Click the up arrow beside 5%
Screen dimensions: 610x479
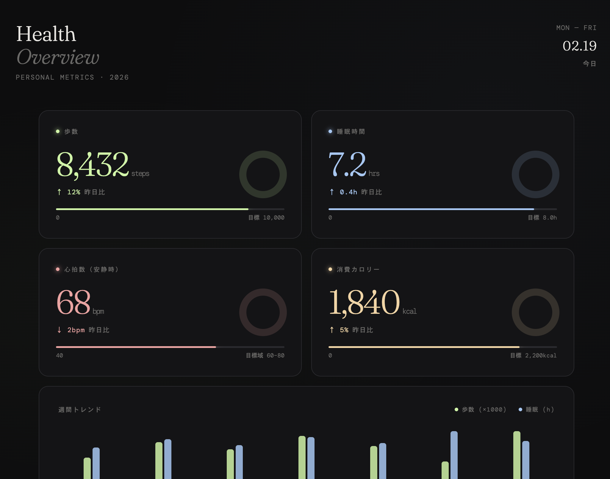coord(332,330)
